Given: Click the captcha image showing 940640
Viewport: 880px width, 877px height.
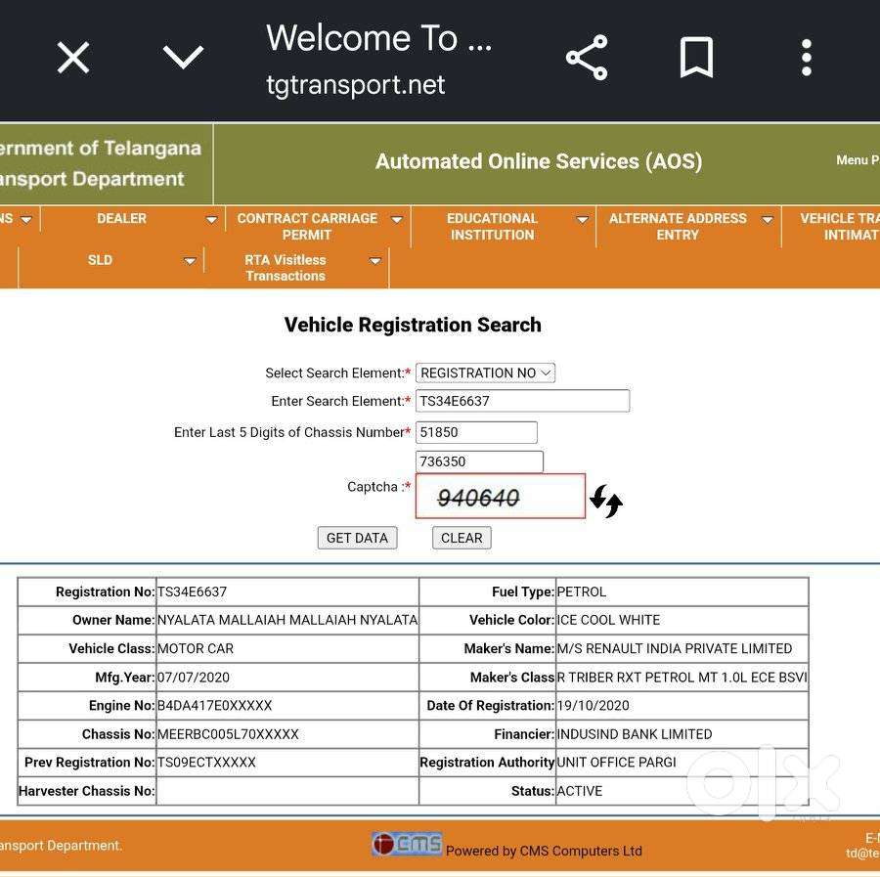Looking at the screenshot, I should (x=501, y=497).
